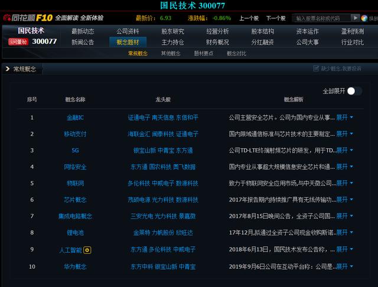Open the 网络安全 concept link
Screen dimensions: 378x287
point(75,167)
